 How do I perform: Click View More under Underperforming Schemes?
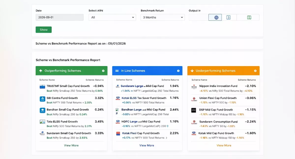pyautogui.click(x=224, y=145)
